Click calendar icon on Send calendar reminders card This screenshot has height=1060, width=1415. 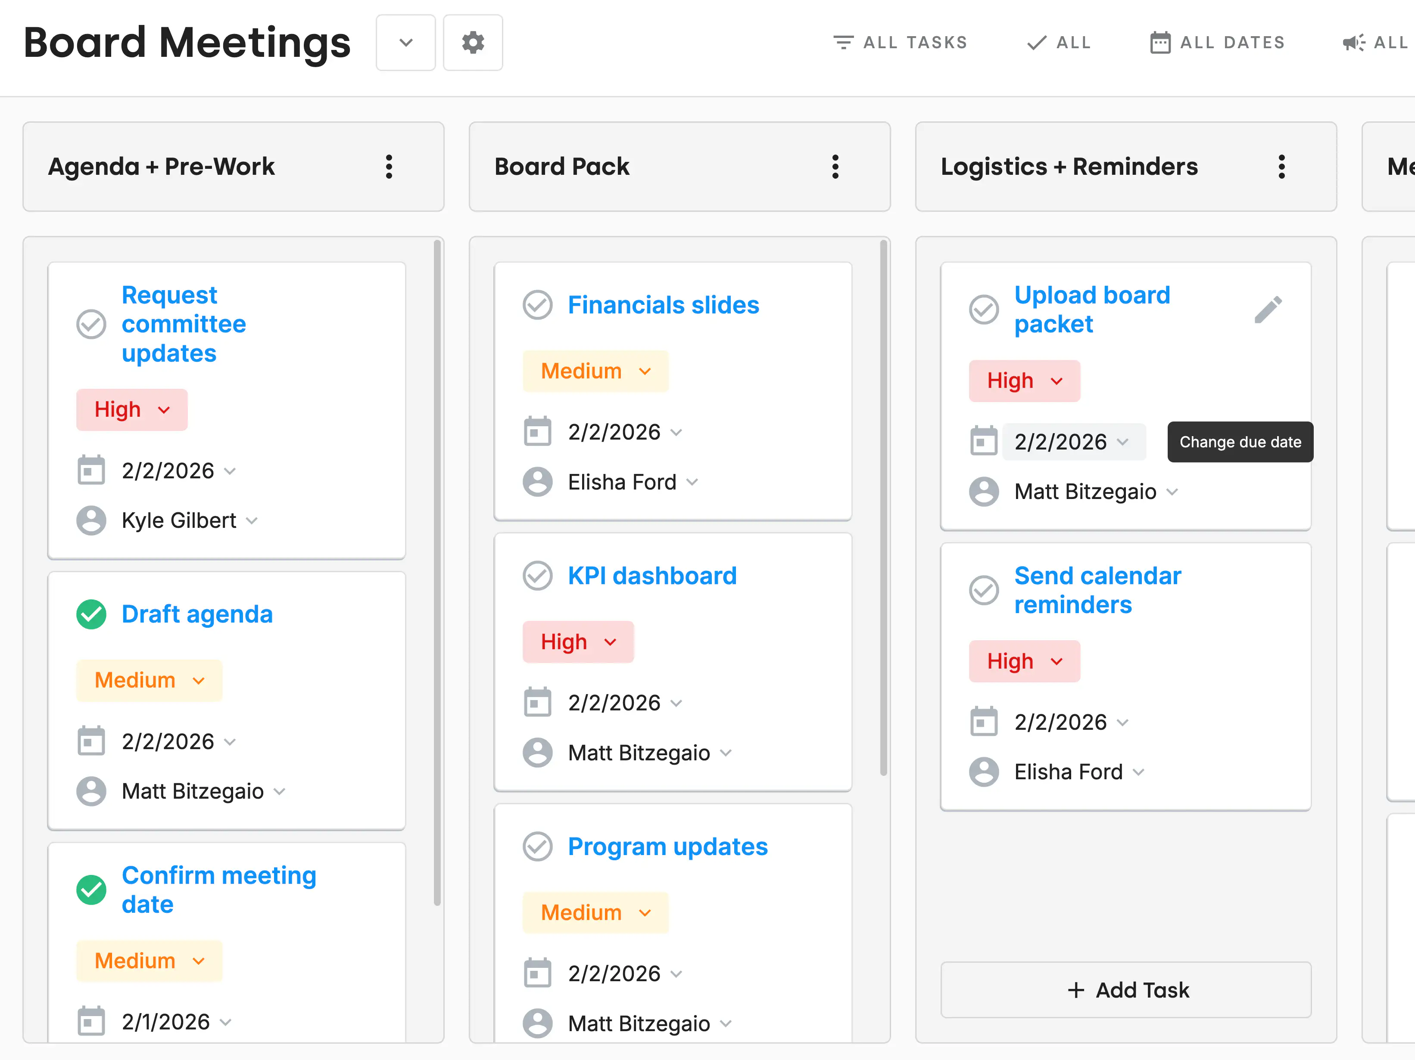(983, 722)
